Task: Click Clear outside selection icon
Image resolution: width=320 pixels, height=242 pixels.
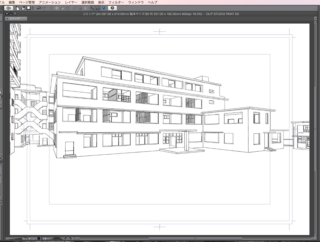Action: click(57, 8)
